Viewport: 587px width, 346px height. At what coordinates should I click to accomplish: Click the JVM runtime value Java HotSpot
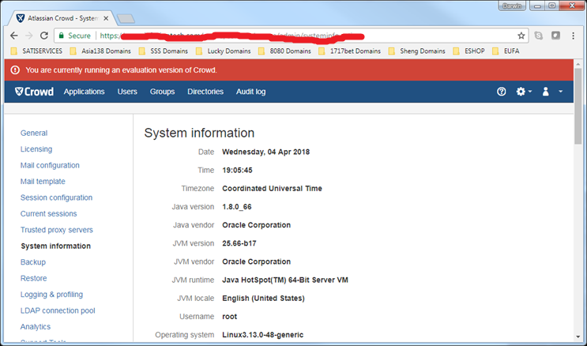tap(285, 280)
